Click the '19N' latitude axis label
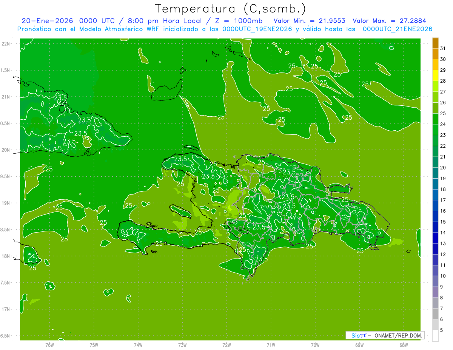This screenshot has height=350, width=453. [5, 203]
